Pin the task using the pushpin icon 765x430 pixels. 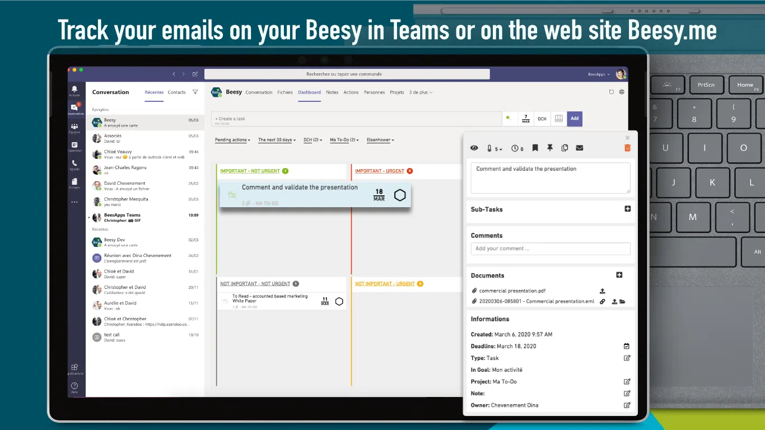click(550, 148)
